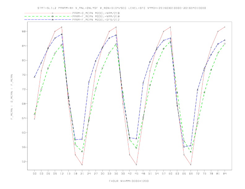Select legend entry PARM=O_MEAN MODEL=NAM/218
The image size is (245, 189).
coord(96,13)
